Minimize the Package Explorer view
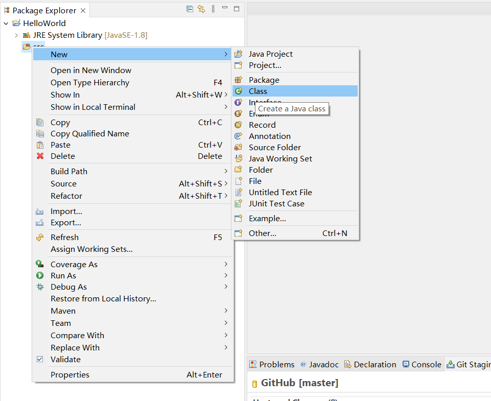Viewport: 491px width, 401px height. 225,8
